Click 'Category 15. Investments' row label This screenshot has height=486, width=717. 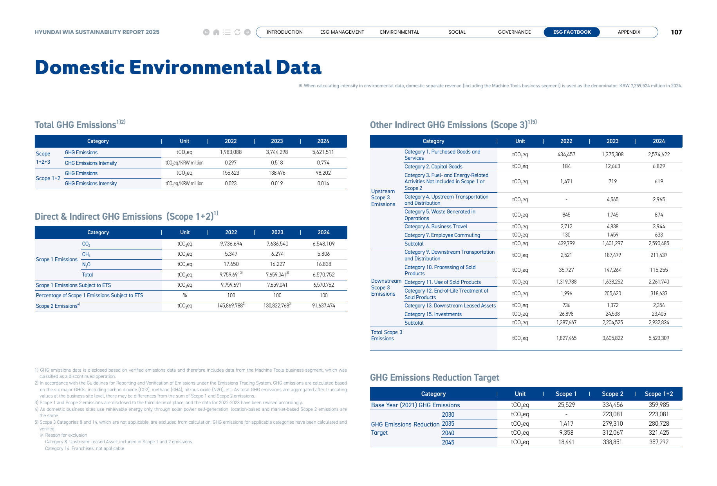point(433,314)
